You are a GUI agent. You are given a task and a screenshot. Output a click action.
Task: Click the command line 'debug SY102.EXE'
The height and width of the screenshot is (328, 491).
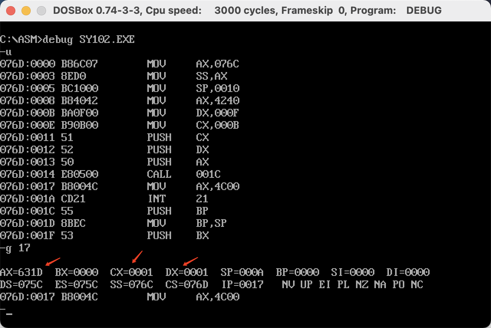[89, 39]
